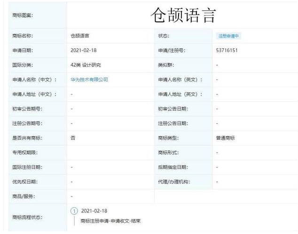
Task: Select the 否 shared trademark value
Action: 73,138
